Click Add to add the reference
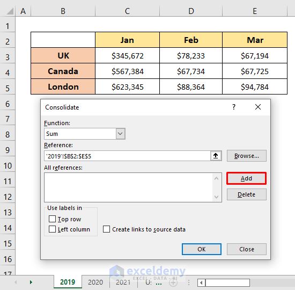Screen dimensions: 295x290 [247, 178]
